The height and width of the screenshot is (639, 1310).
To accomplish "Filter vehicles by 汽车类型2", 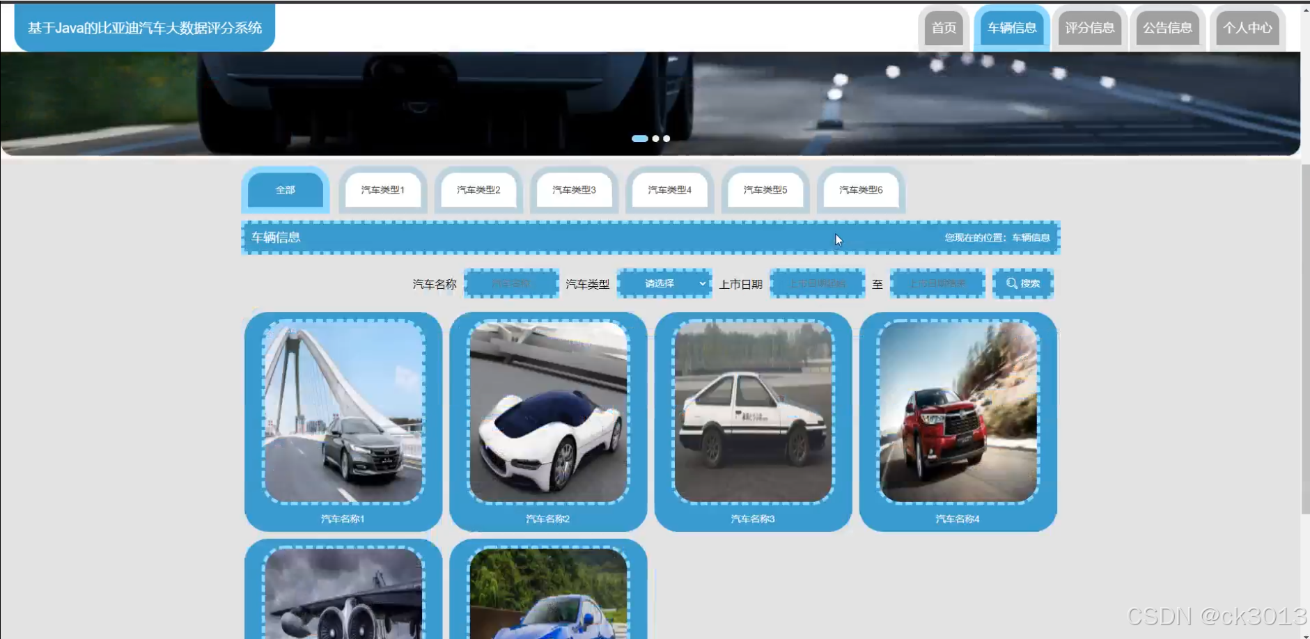I will (x=478, y=189).
